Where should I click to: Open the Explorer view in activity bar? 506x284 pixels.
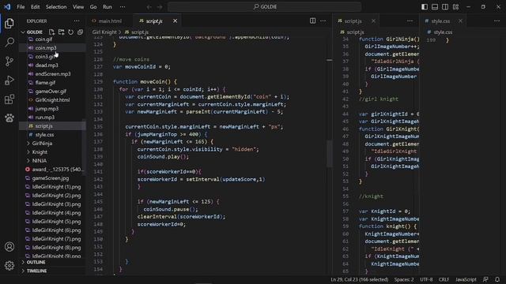click(9, 24)
